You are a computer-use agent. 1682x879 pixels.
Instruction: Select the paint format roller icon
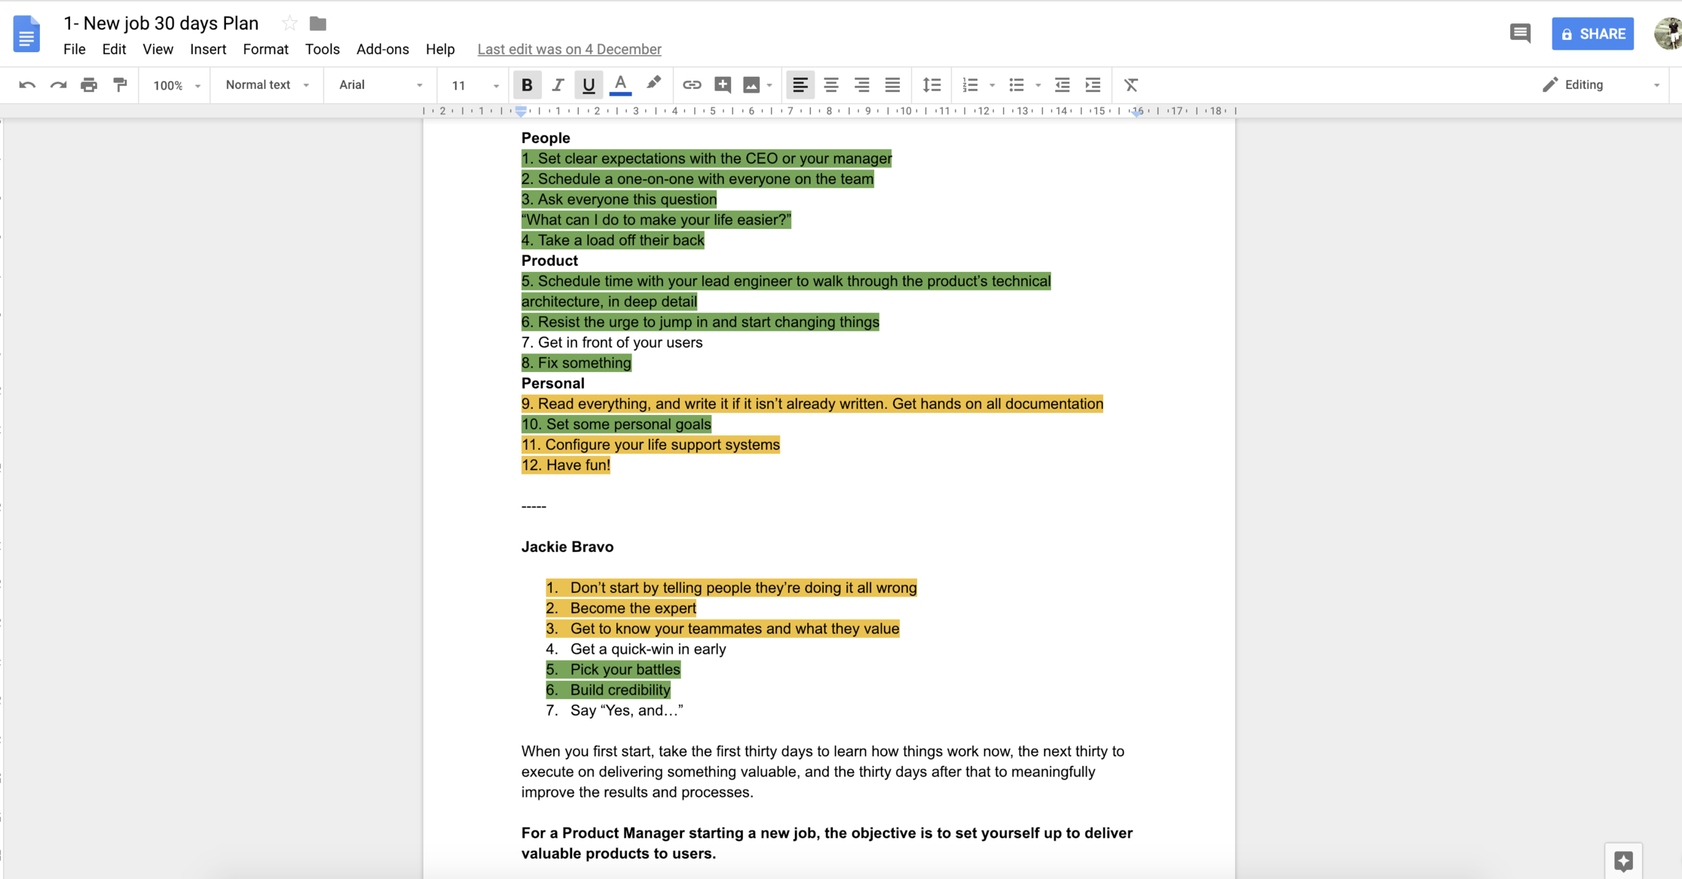pos(120,85)
